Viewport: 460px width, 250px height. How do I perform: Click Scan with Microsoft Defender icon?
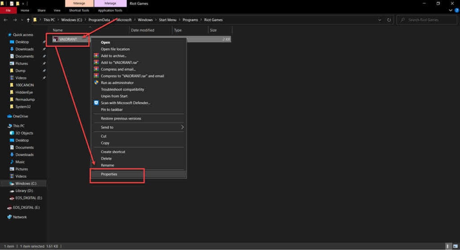click(96, 103)
